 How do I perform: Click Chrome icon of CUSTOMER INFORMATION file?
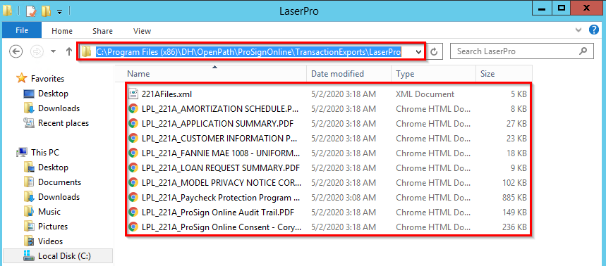point(133,138)
